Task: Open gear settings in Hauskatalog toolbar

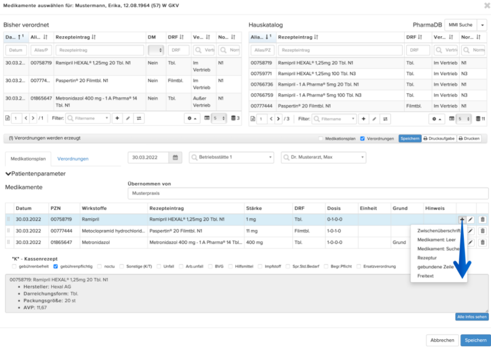Action: [x=436, y=119]
